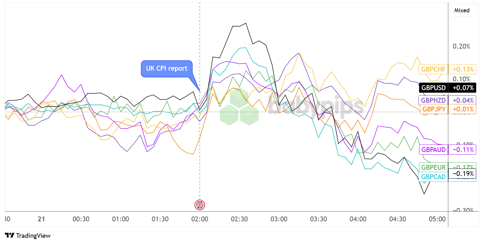Select the GBPEUR series label

click(x=433, y=168)
